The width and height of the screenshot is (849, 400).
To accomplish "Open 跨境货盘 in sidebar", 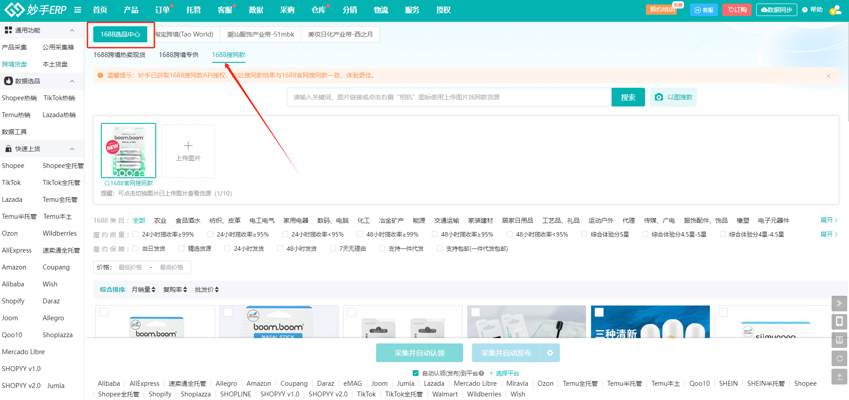I will pyautogui.click(x=14, y=64).
